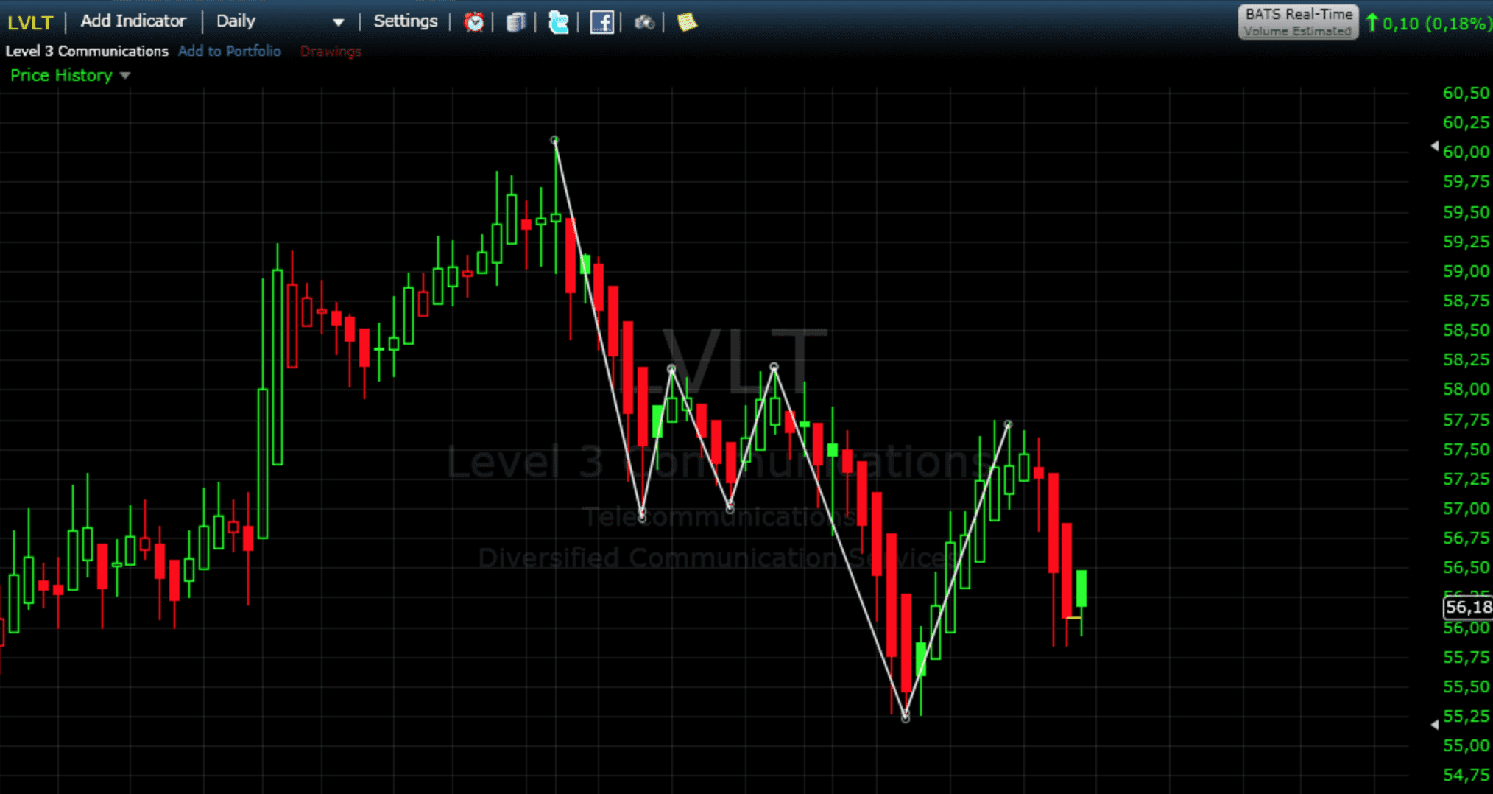
Task: Share chart via the Facebook icon
Action: 601,22
